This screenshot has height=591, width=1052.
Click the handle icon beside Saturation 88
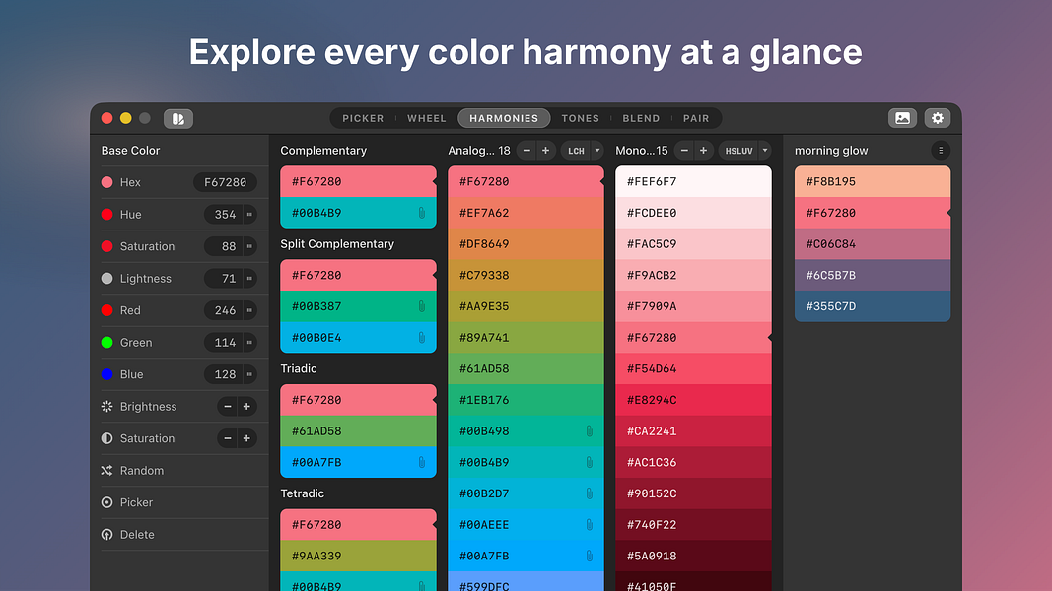click(x=249, y=246)
